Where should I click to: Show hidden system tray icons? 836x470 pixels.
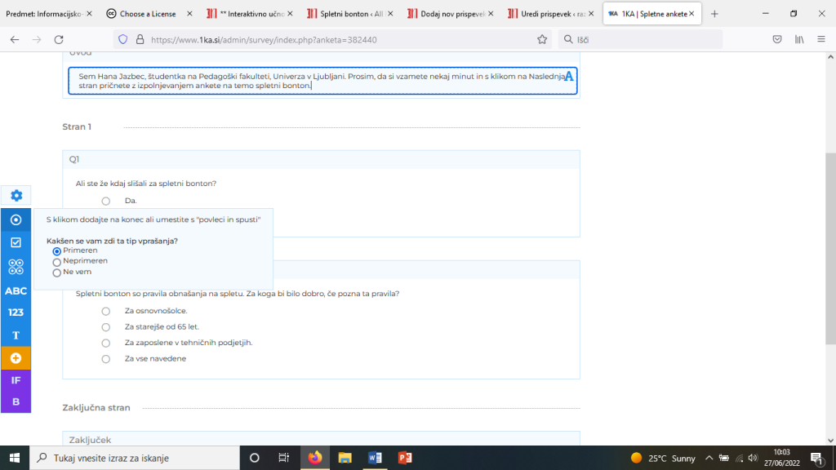(x=709, y=458)
